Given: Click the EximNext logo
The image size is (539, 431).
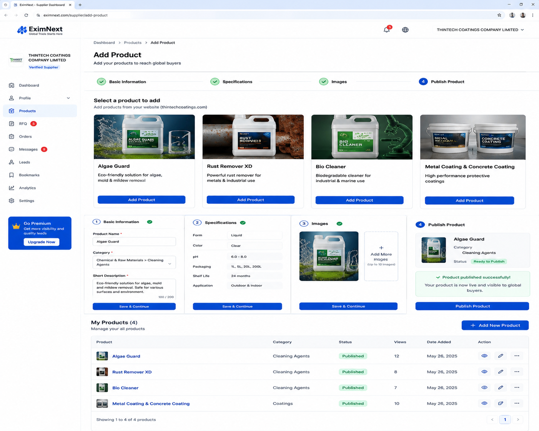Looking at the screenshot, I should click(x=40, y=30).
